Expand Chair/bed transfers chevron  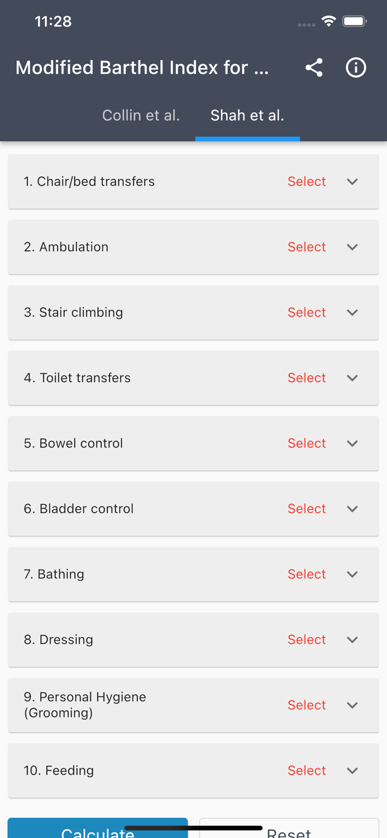352,182
